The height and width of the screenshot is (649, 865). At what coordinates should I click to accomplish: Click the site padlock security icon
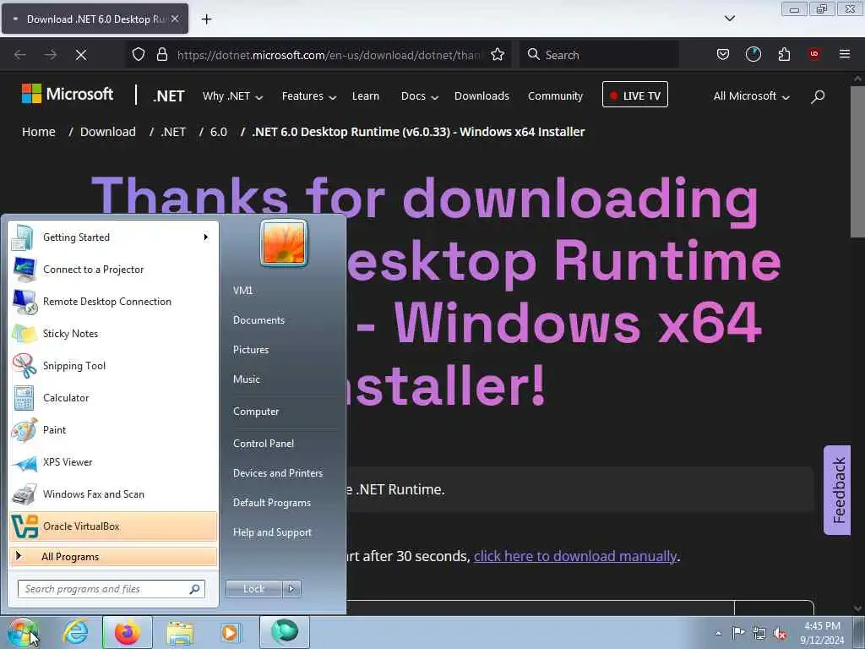[161, 55]
